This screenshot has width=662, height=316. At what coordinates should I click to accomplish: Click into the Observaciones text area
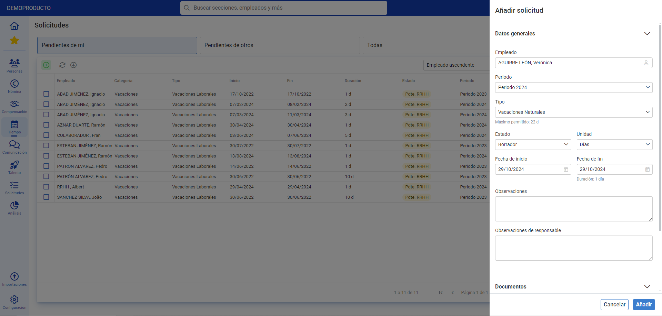574,209
